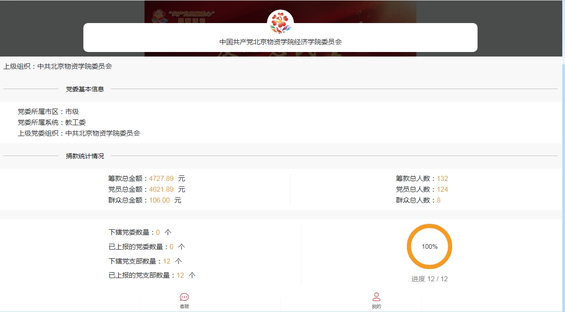The width and height of the screenshot is (565, 312).
Task: Select the 中国共产党北京物资学院经济学院委员会 title
Action: click(280, 42)
